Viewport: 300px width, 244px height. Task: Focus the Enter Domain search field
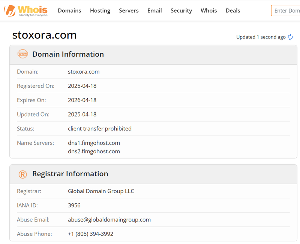coord(286,10)
